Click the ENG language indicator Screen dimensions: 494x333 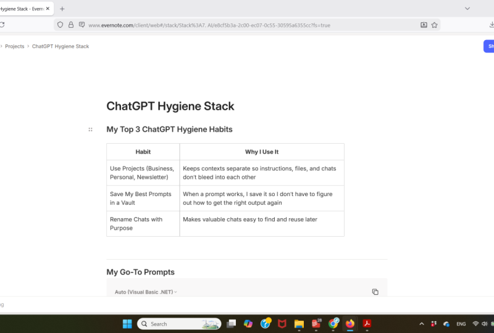(461, 324)
